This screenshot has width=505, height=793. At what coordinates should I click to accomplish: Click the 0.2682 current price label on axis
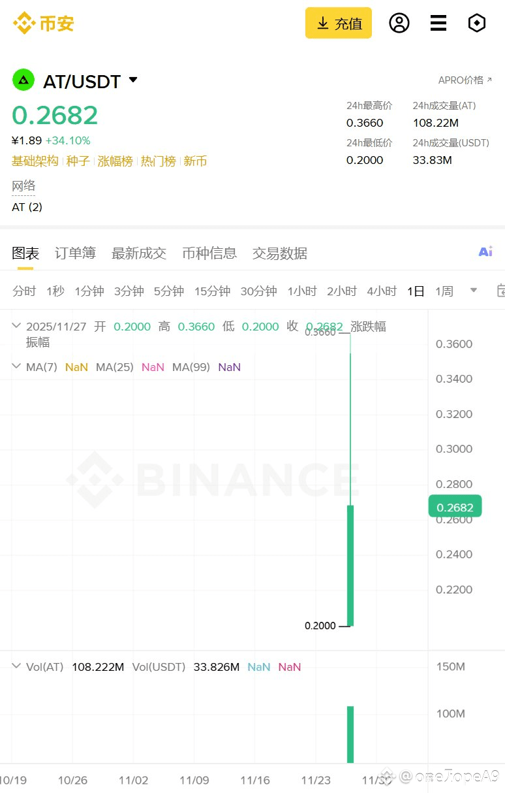click(455, 508)
